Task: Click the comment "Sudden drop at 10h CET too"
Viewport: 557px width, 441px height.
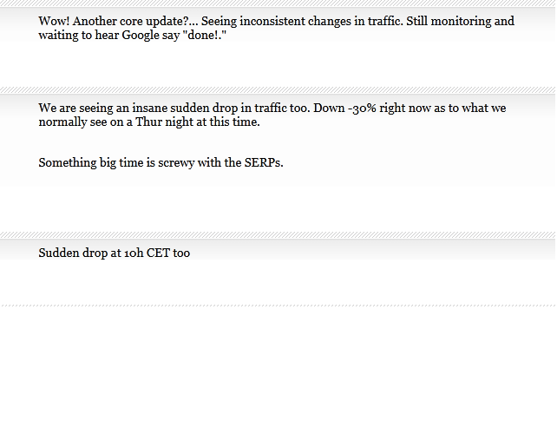Action: pyautogui.click(x=114, y=253)
